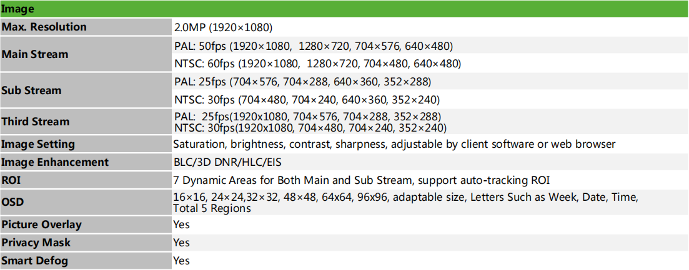The image size is (689, 270).
Task: Click the Saturation, brightness, contrast description
Action: [394, 144]
